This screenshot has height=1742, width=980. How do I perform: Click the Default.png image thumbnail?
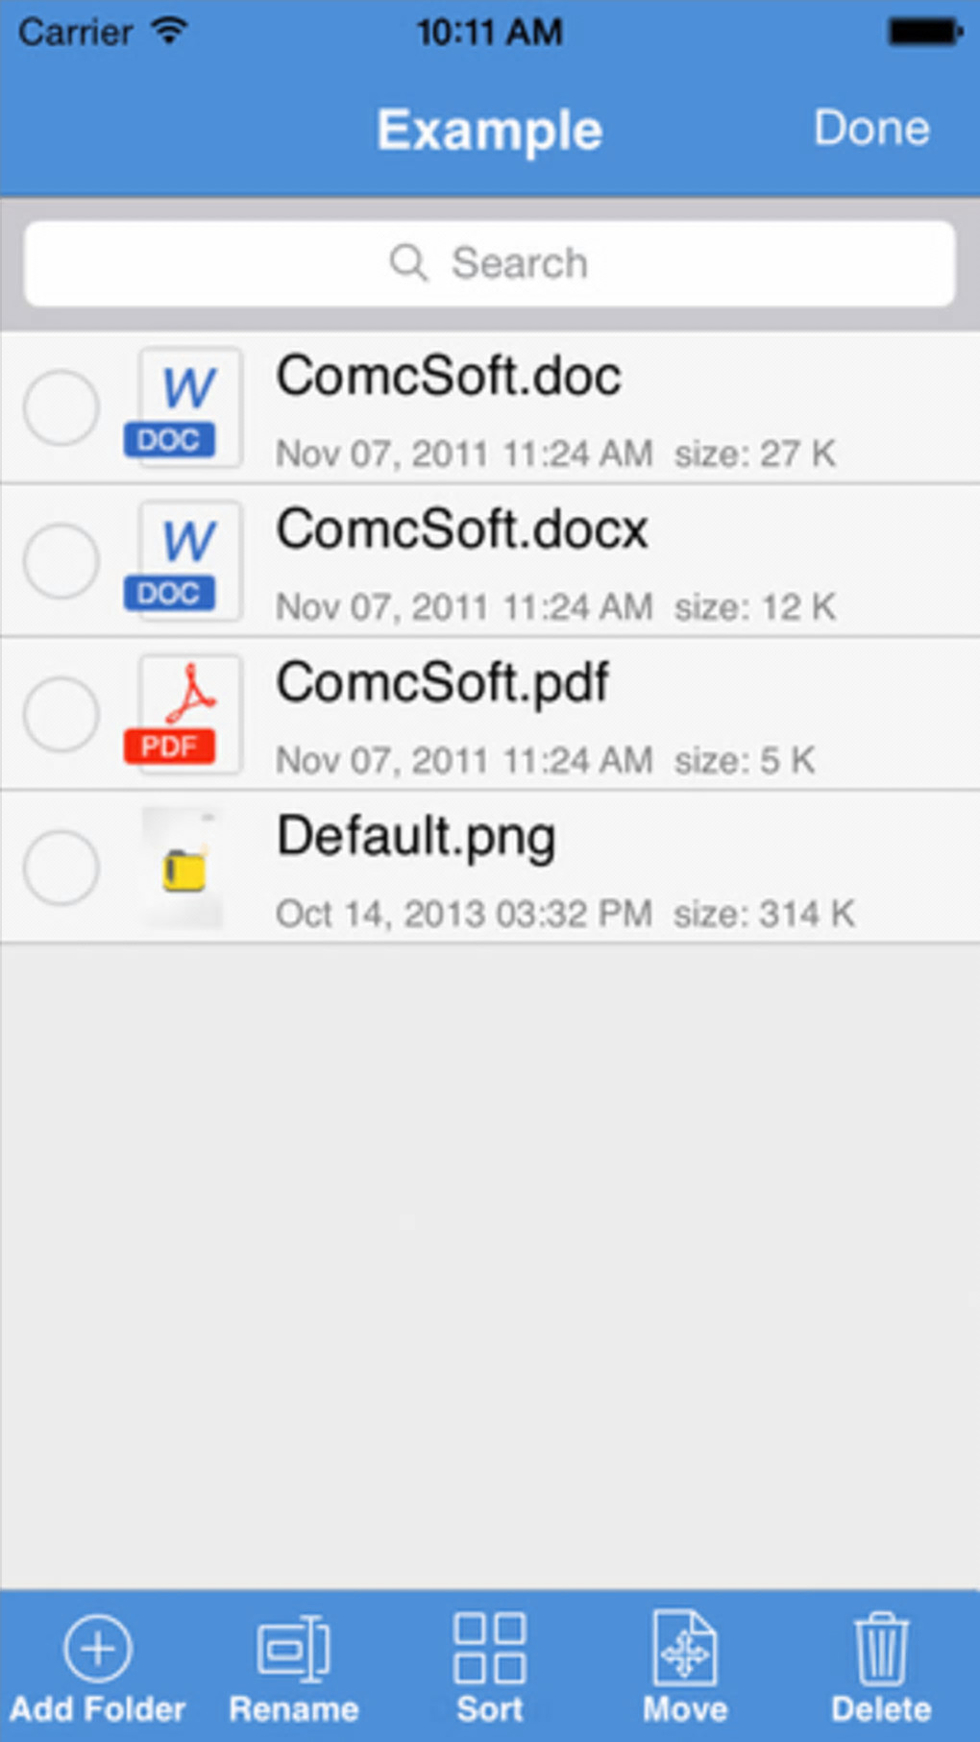click(x=183, y=868)
